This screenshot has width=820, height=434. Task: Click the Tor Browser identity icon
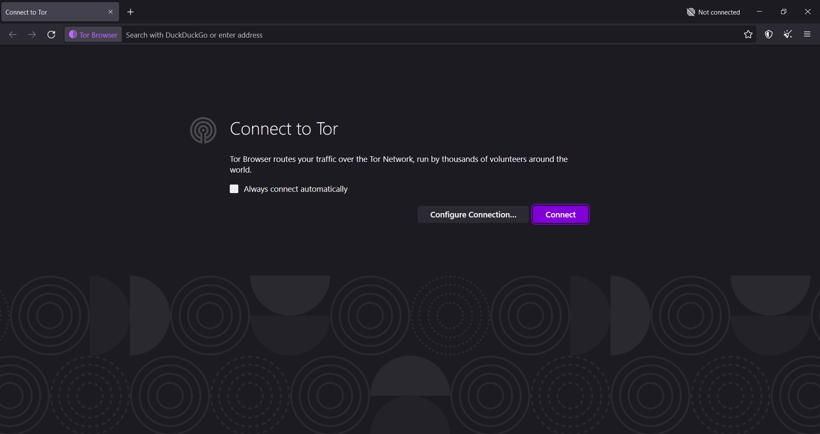click(93, 35)
